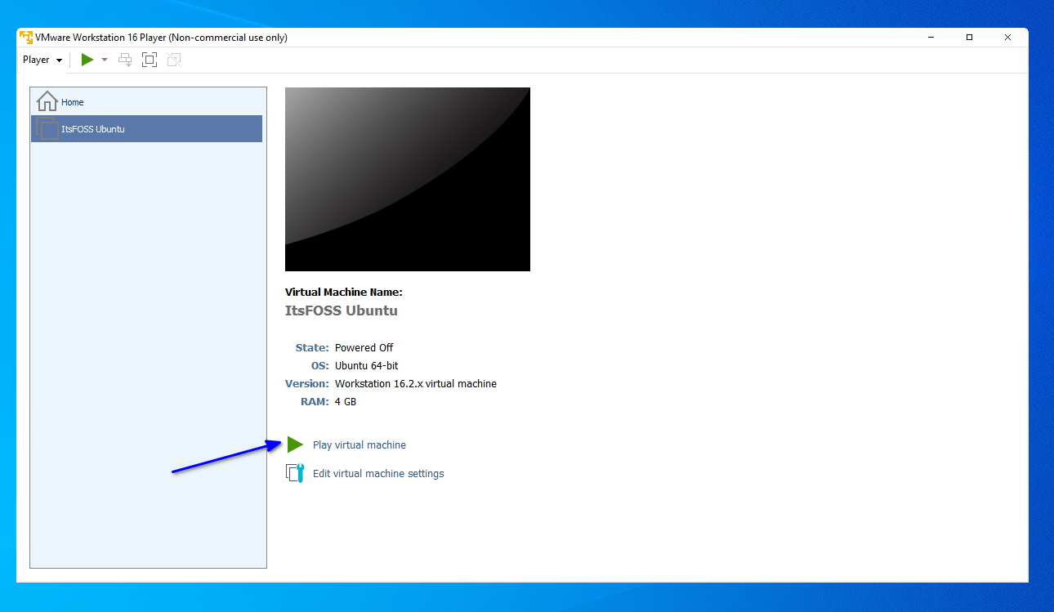This screenshot has height=612, width=1054.
Task: Click the virtual machine preview thumbnail
Action: pyautogui.click(x=408, y=179)
